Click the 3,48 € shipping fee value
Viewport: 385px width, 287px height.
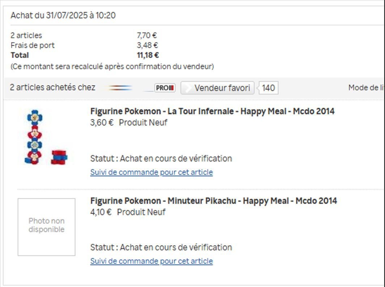(147, 45)
